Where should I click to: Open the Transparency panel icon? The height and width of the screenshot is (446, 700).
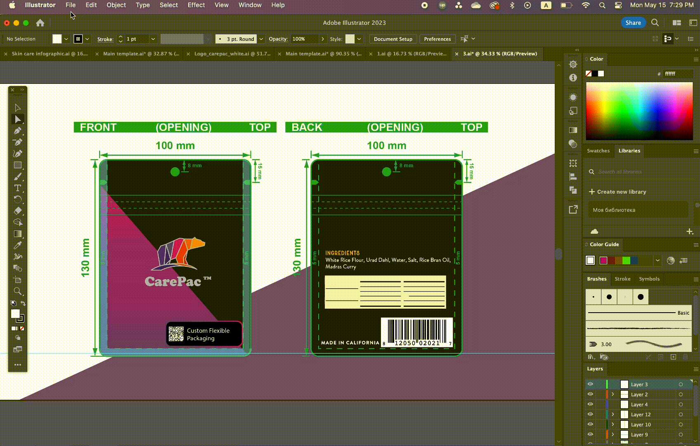[x=573, y=144]
